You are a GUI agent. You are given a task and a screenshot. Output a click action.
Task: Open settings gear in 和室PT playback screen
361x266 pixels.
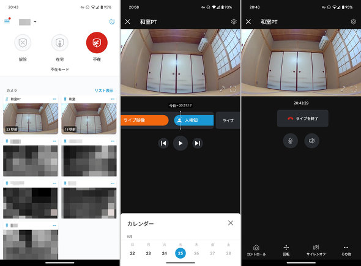234,21
